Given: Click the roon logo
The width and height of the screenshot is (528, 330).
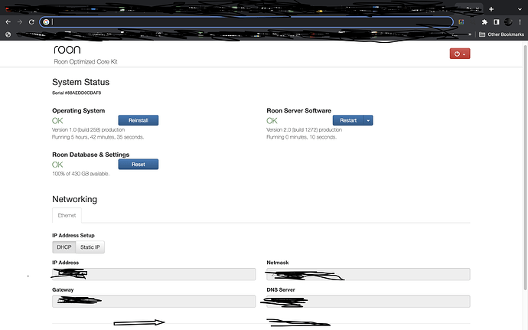Looking at the screenshot, I should tap(67, 50).
